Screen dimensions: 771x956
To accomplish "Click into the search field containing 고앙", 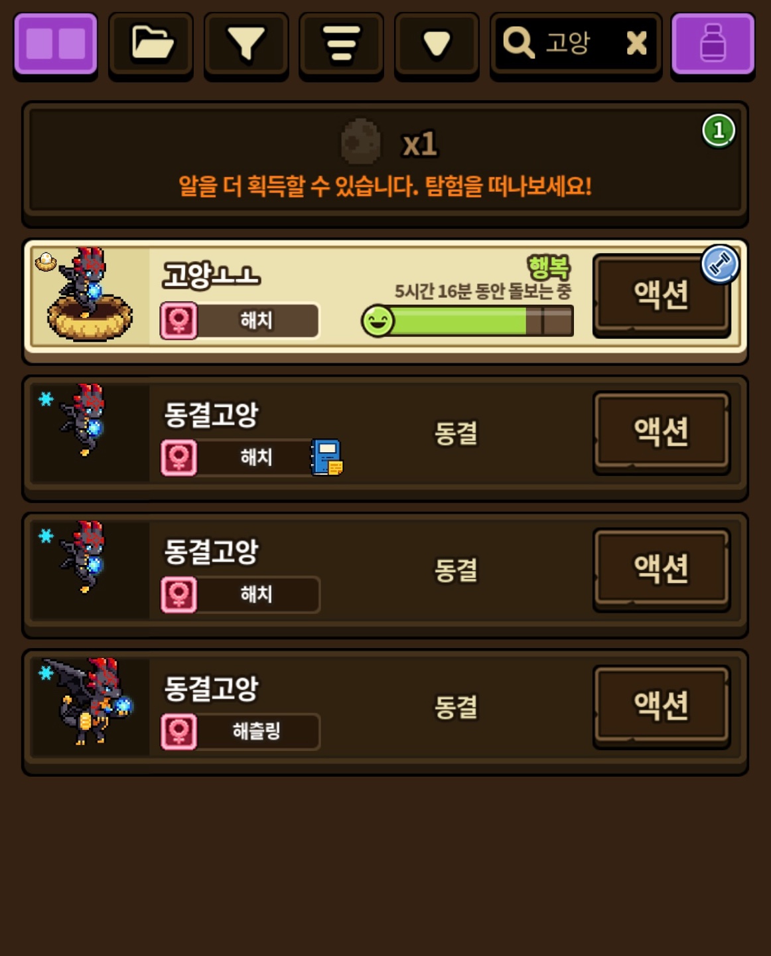I will (575, 44).
